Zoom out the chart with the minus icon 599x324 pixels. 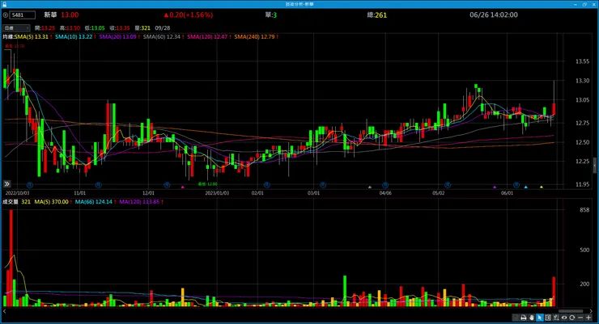coord(580,318)
